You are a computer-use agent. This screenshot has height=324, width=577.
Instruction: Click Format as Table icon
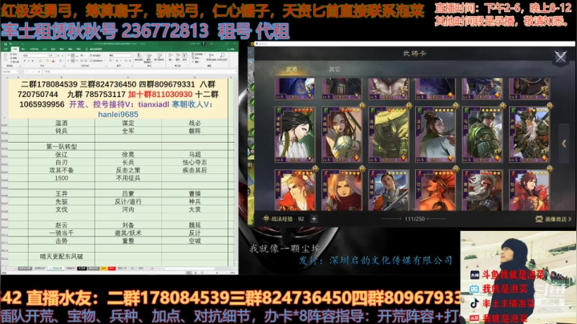click(x=149, y=57)
